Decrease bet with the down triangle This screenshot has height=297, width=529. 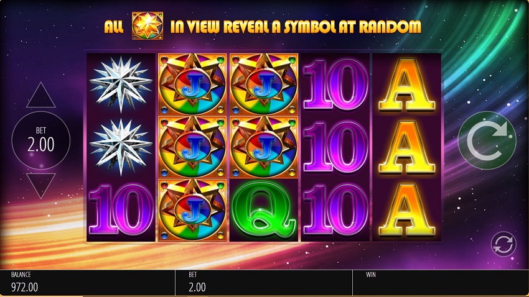(41, 186)
